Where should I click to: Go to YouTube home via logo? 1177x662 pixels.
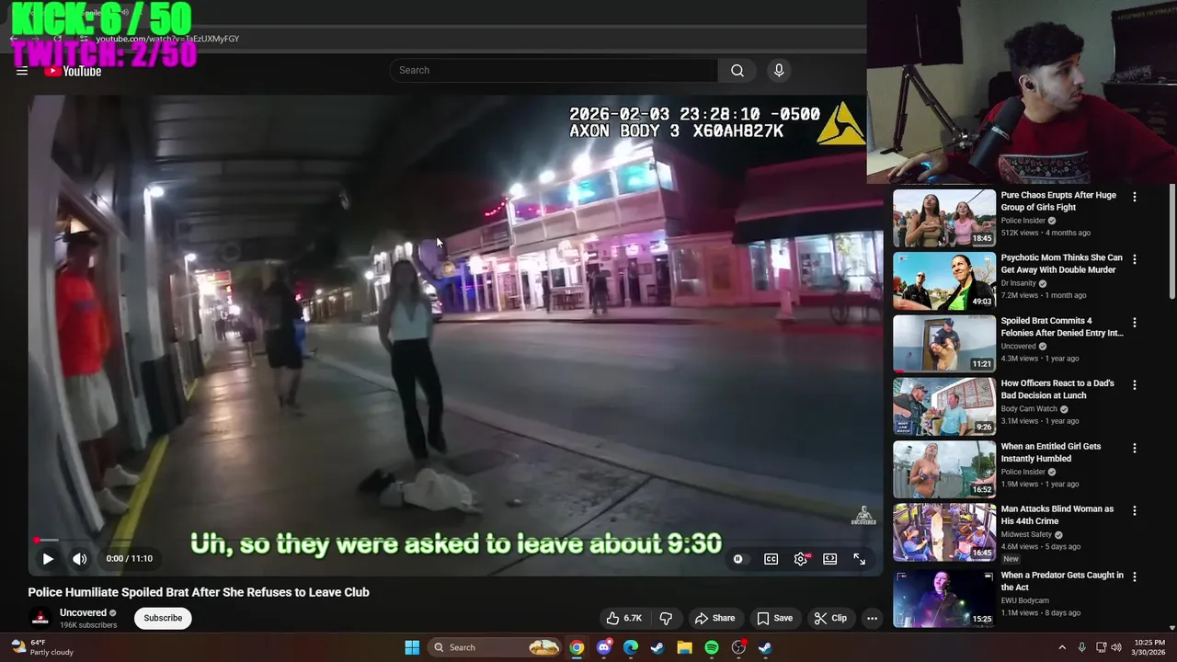pos(73,71)
